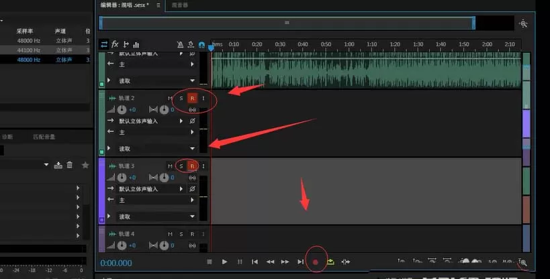Image resolution: width=550 pixels, height=279 pixels.
Task: Disarm the R record button on track 2
Action: (x=192, y=98)
